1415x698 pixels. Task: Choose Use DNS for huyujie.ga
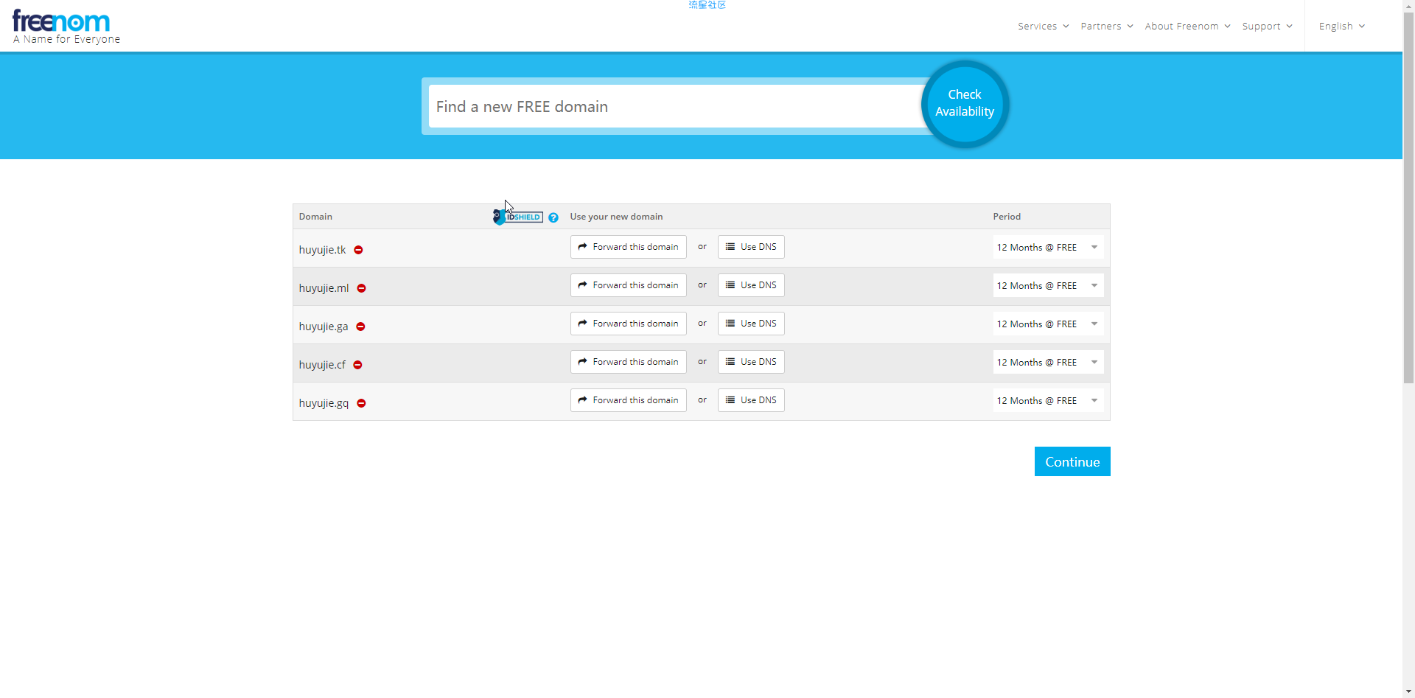(751, 324)
